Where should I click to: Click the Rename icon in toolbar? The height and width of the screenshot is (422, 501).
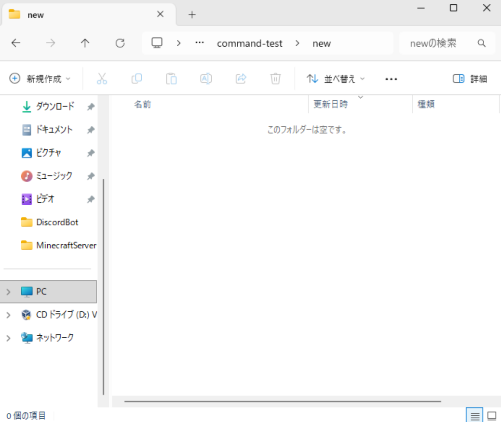(x=206, y=79)
